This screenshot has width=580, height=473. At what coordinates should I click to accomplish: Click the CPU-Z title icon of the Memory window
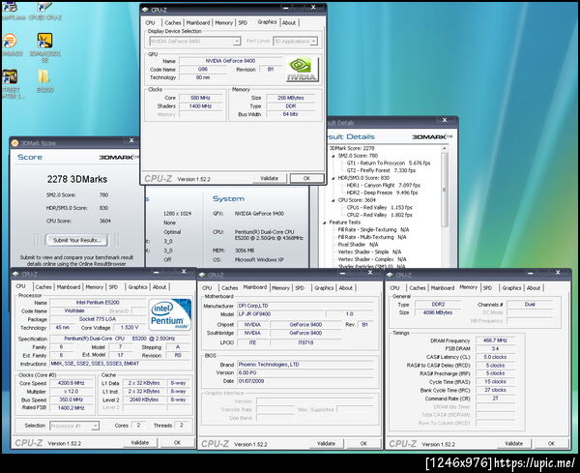coord(390,275)
